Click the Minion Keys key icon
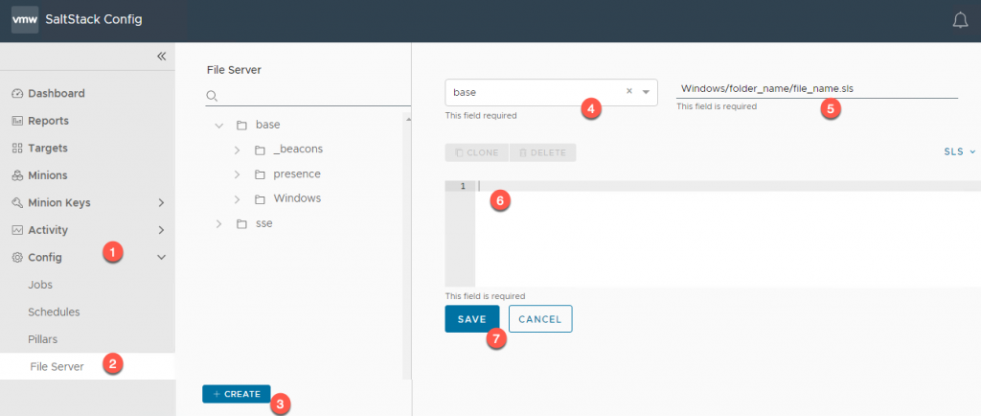 click(x=17, y=202)
